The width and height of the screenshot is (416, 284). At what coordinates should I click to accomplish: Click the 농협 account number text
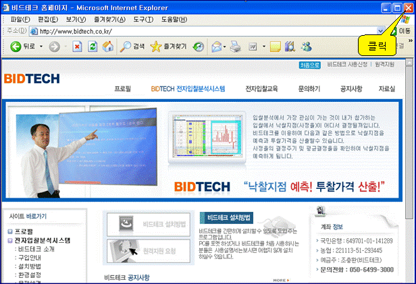pyautogui.click(x=351, y=250)
